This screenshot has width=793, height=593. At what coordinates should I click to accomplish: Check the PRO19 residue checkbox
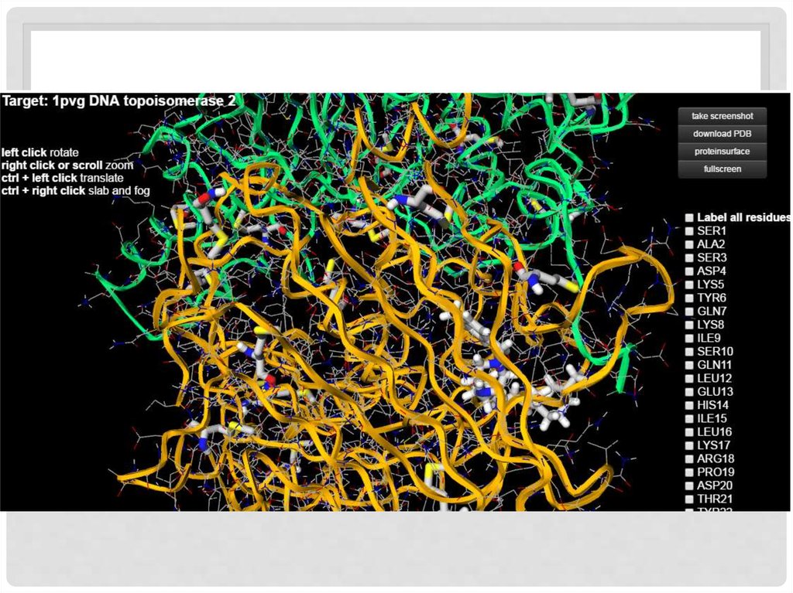tap(689, 472)
